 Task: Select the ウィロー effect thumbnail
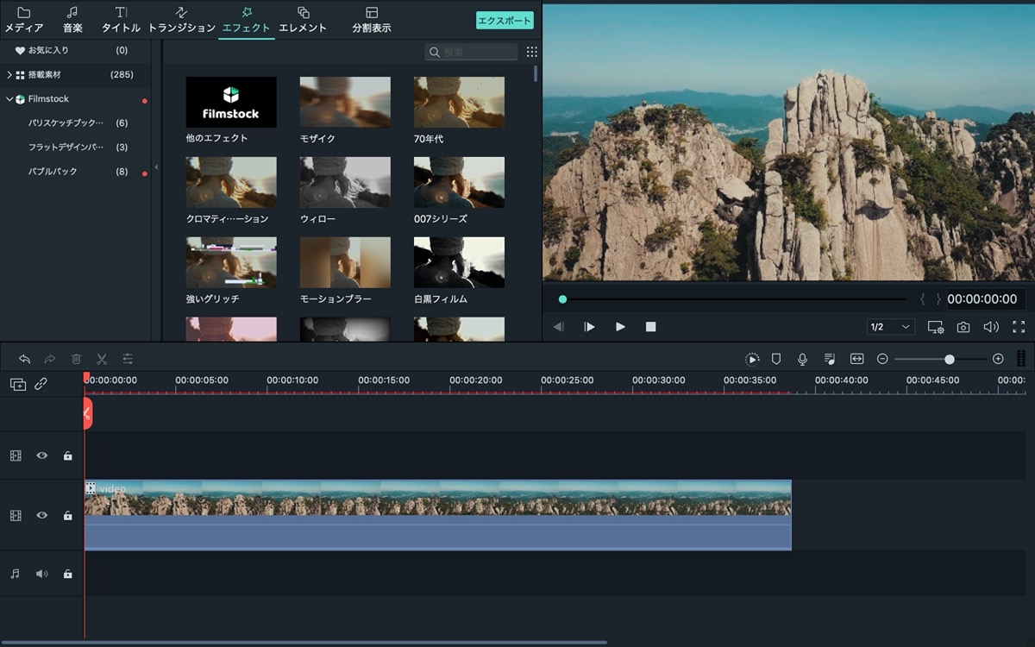(345, 182)
